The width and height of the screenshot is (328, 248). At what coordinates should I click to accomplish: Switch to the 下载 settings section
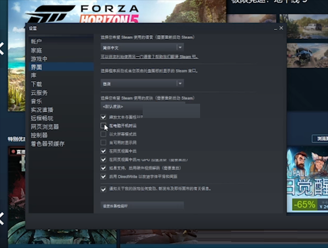point(36,84)
